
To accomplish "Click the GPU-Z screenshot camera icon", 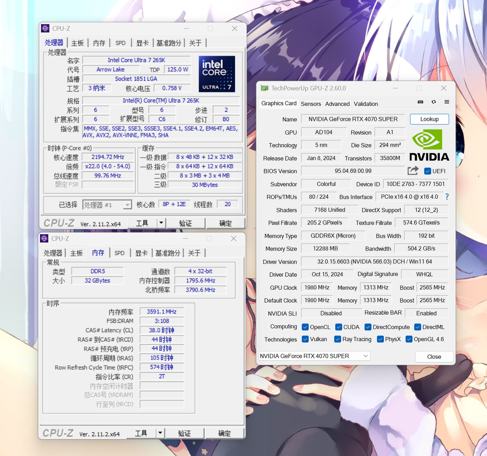I will pos(420,102).
